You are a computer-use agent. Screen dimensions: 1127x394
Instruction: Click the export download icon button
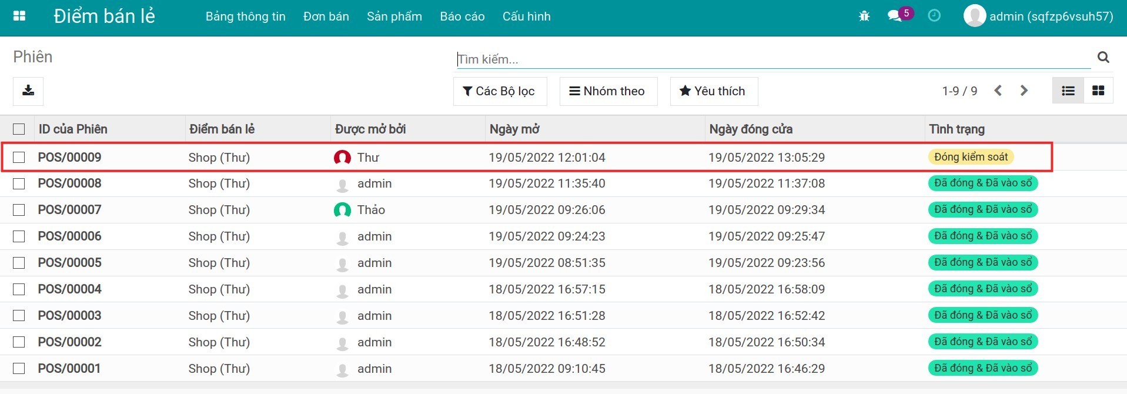click(28, 91)
